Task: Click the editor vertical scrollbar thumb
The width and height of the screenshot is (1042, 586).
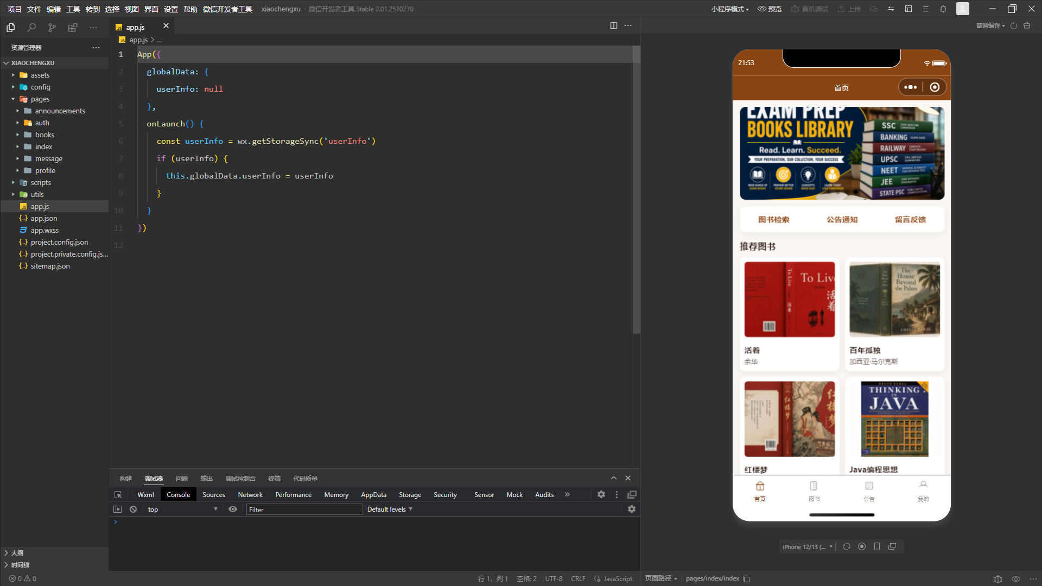Action: pos(637,190)
